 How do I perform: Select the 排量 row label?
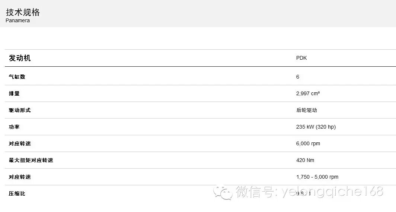(x=14, y=93)
